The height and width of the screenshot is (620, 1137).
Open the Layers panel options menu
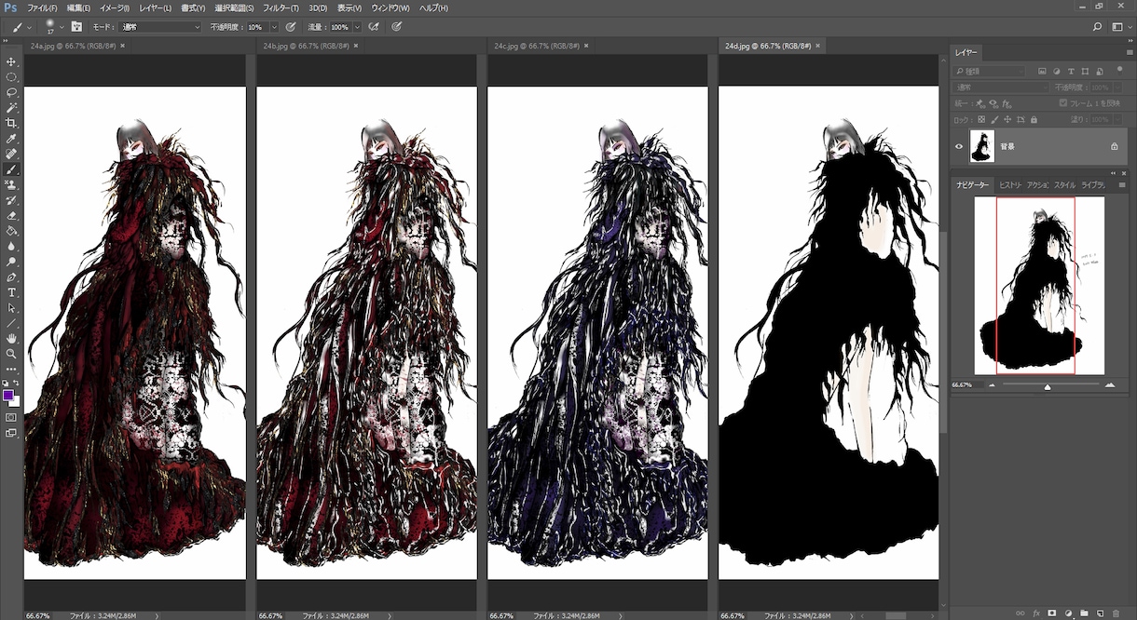pyautogui.click(x=1129, y=52)
